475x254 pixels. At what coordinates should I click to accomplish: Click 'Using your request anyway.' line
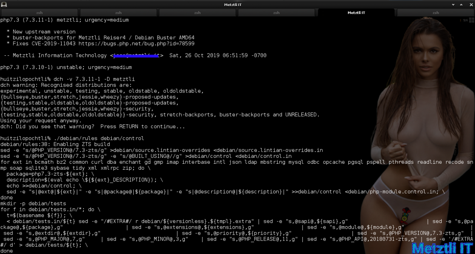click(41, 121)
